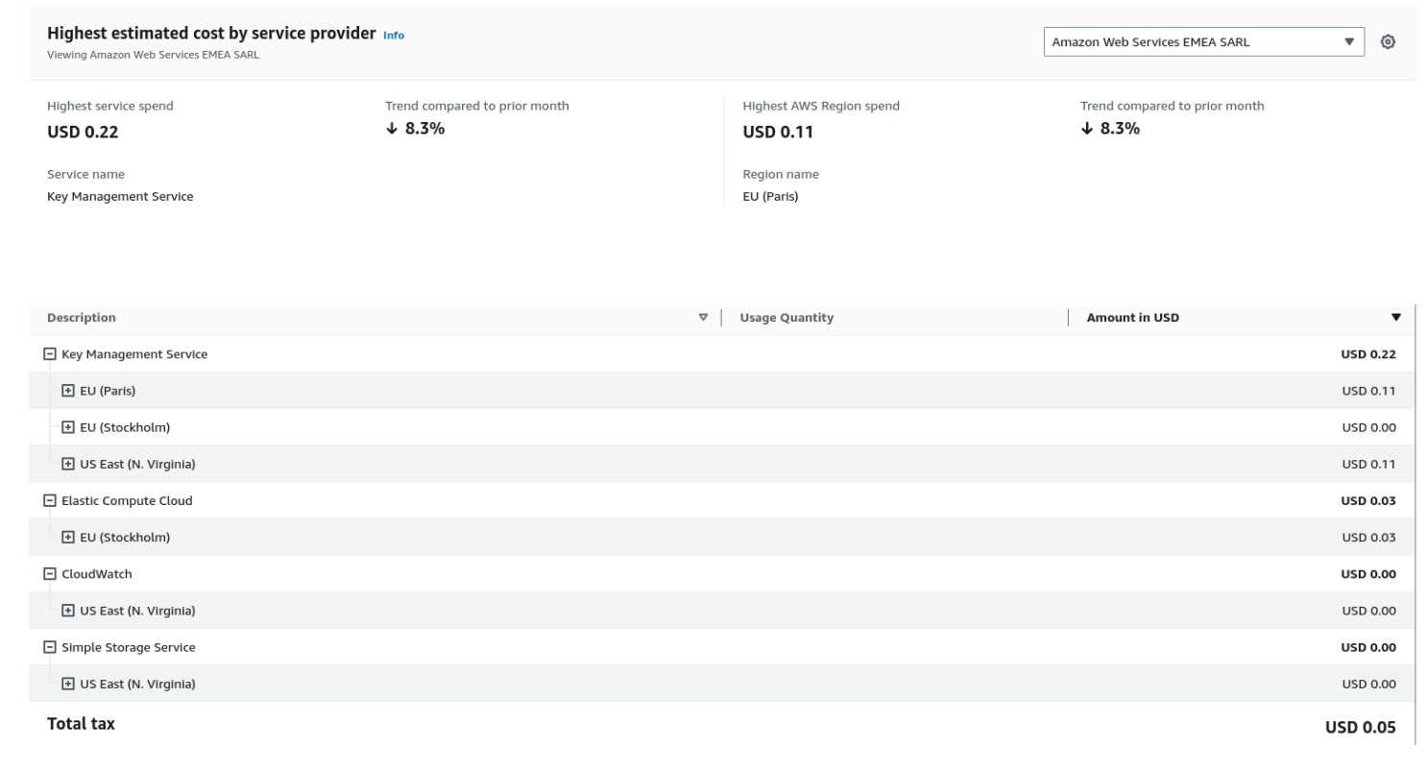Expand US East (N. Virginia) under CloudWatch
The width and height of the screenshot is (1427, 770).
pyautogui.click(x=68, y=611)
